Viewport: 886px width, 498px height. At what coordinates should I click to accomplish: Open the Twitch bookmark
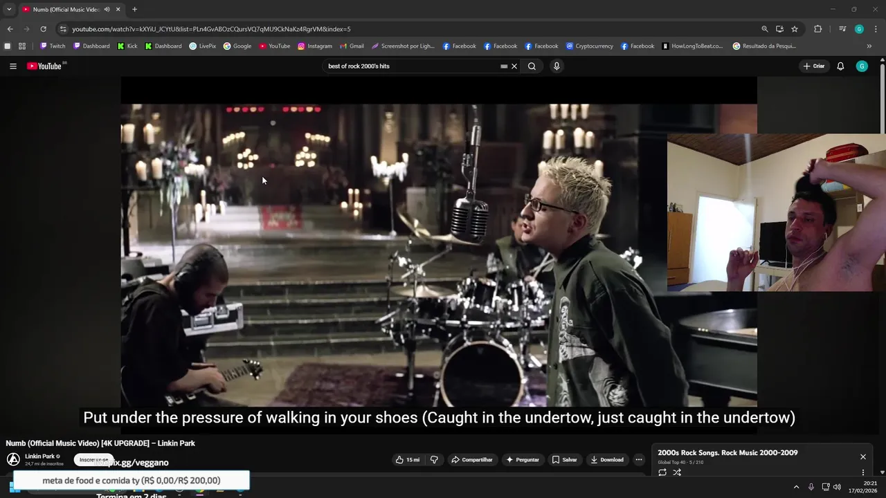point(53,46)
